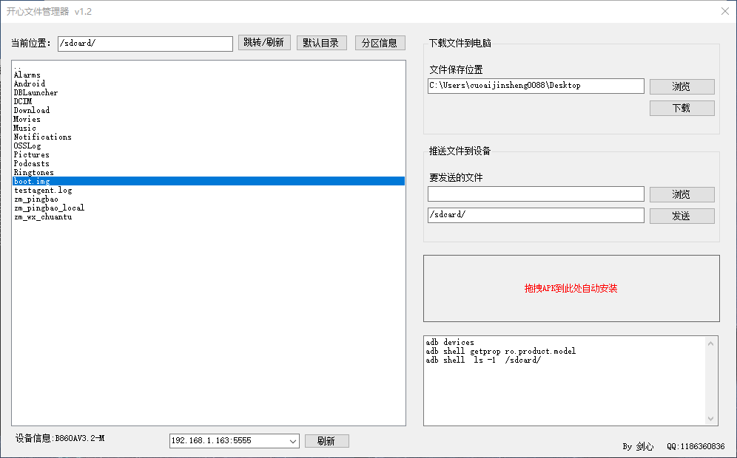Browse for download save location
Screen dimensions: 737x458
point(682,86)
